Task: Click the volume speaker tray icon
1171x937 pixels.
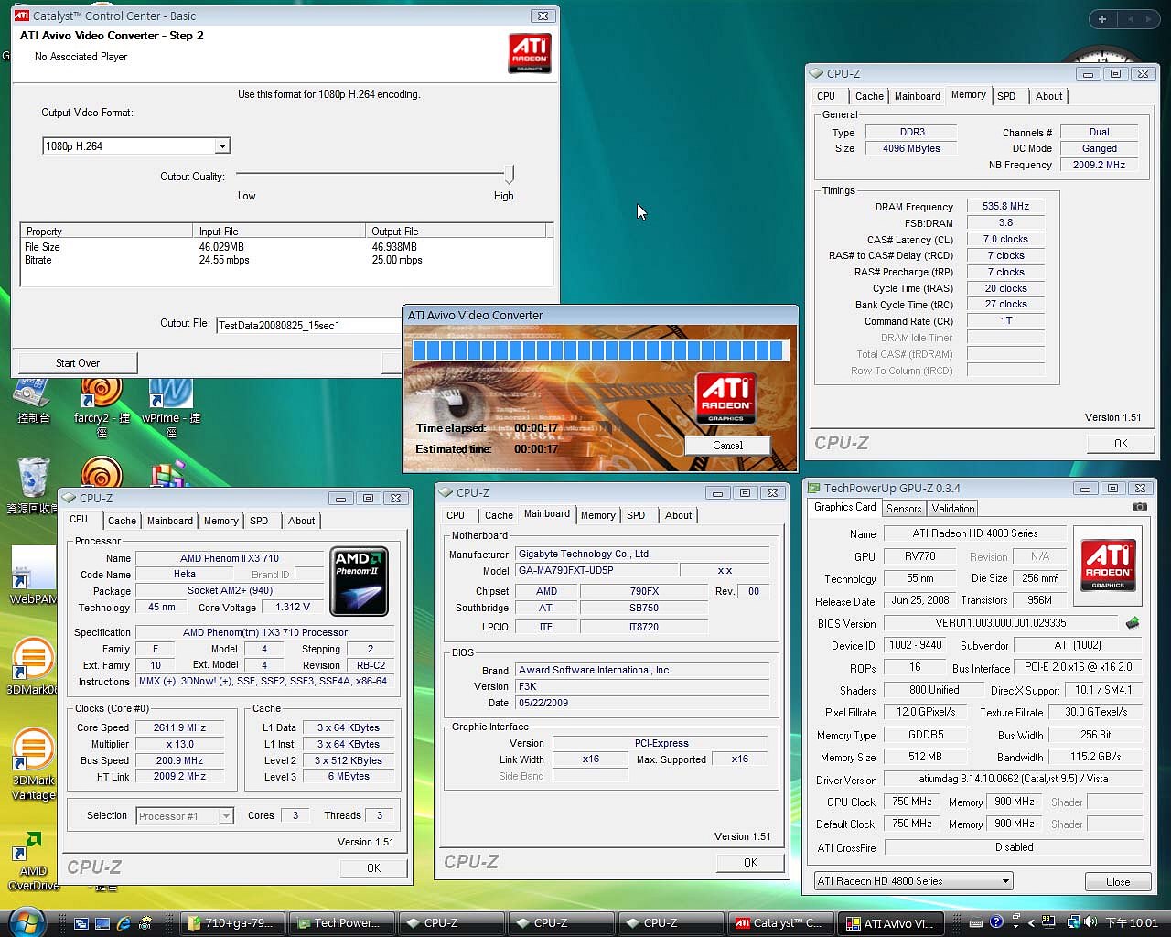Action: [x=1090, y=921]
